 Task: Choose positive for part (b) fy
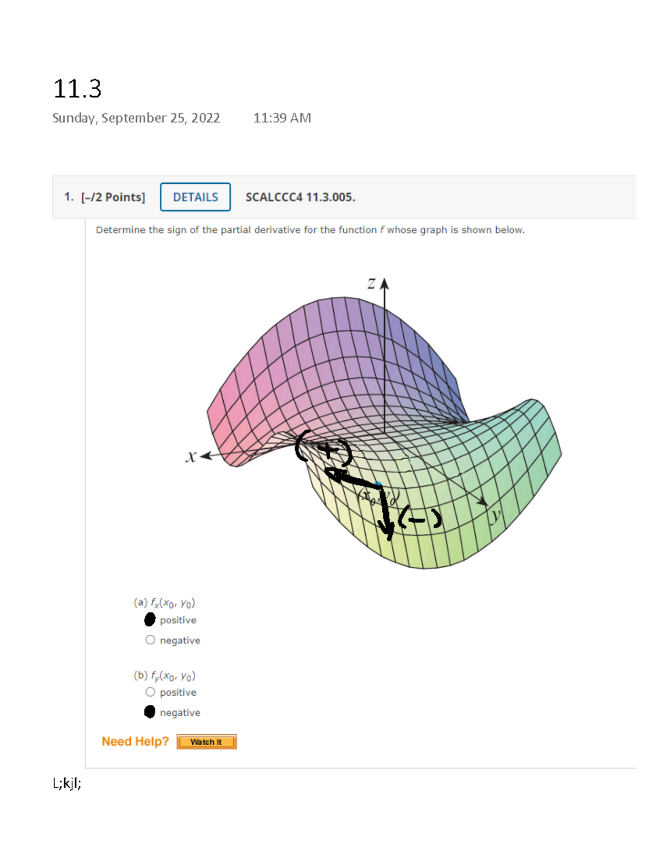tap(150, 692)
